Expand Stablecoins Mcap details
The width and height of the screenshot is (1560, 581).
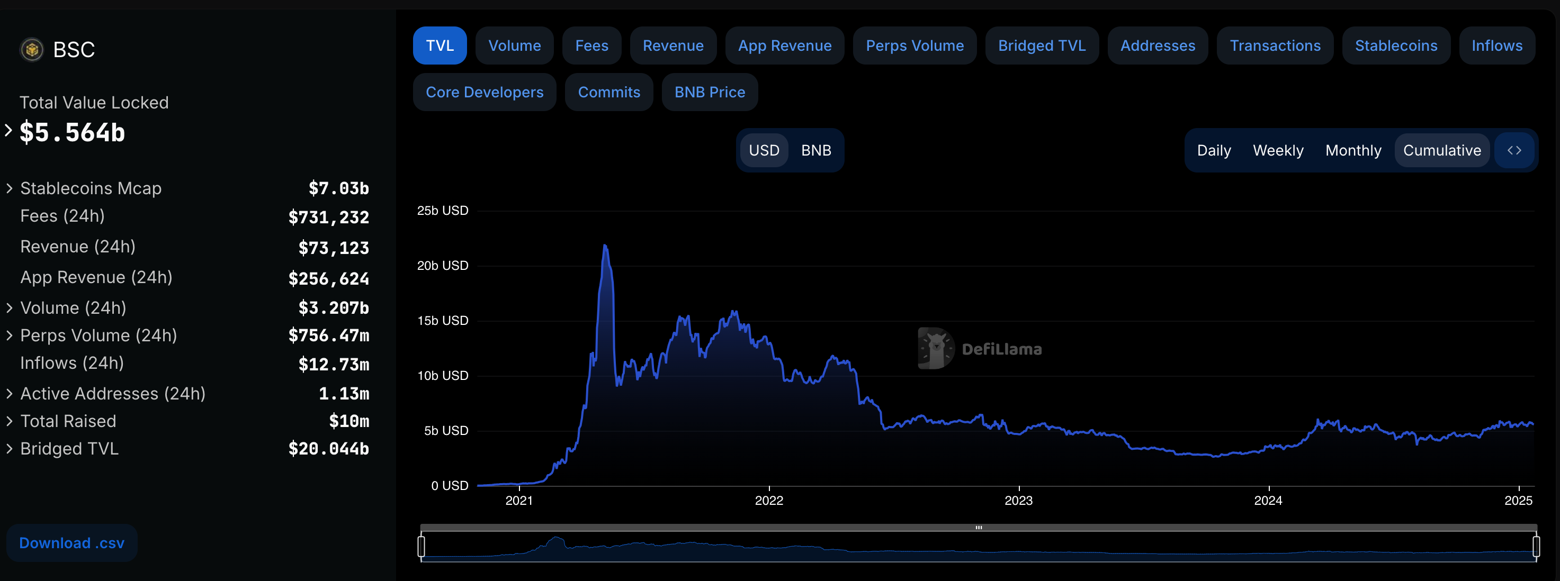[10, 188]
